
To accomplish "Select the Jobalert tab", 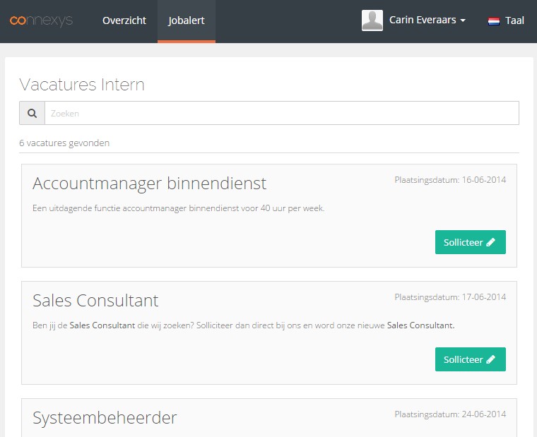I will coord(187,20).
